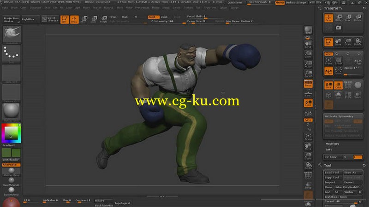Open the Brush menu
Image resolution: width=369 pixels, height=207 pixels.
coord(14,8)
